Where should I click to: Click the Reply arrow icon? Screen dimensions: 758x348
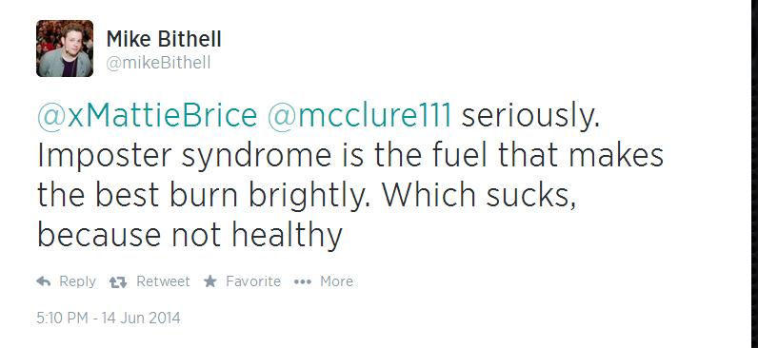point(44,280)
